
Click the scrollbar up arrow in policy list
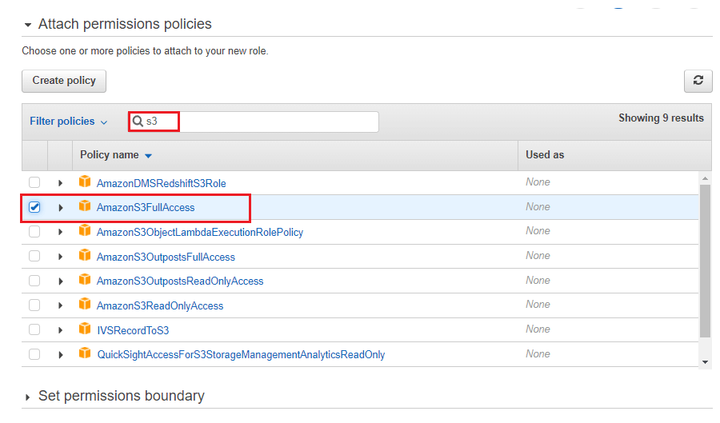click(x=705, y=178)
